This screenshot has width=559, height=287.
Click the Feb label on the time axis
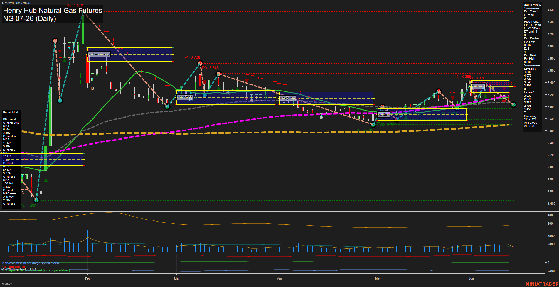click(x=88, y=278)
